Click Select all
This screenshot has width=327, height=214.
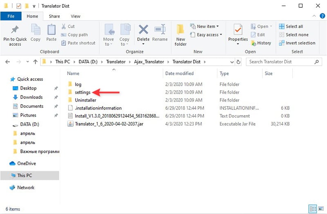click(x=291, y=27)
